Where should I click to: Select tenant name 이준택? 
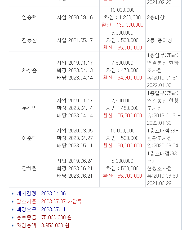(x=29, y=138)
